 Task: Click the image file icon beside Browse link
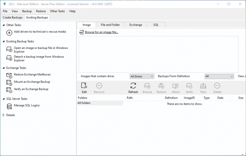(x=82, y=32)
